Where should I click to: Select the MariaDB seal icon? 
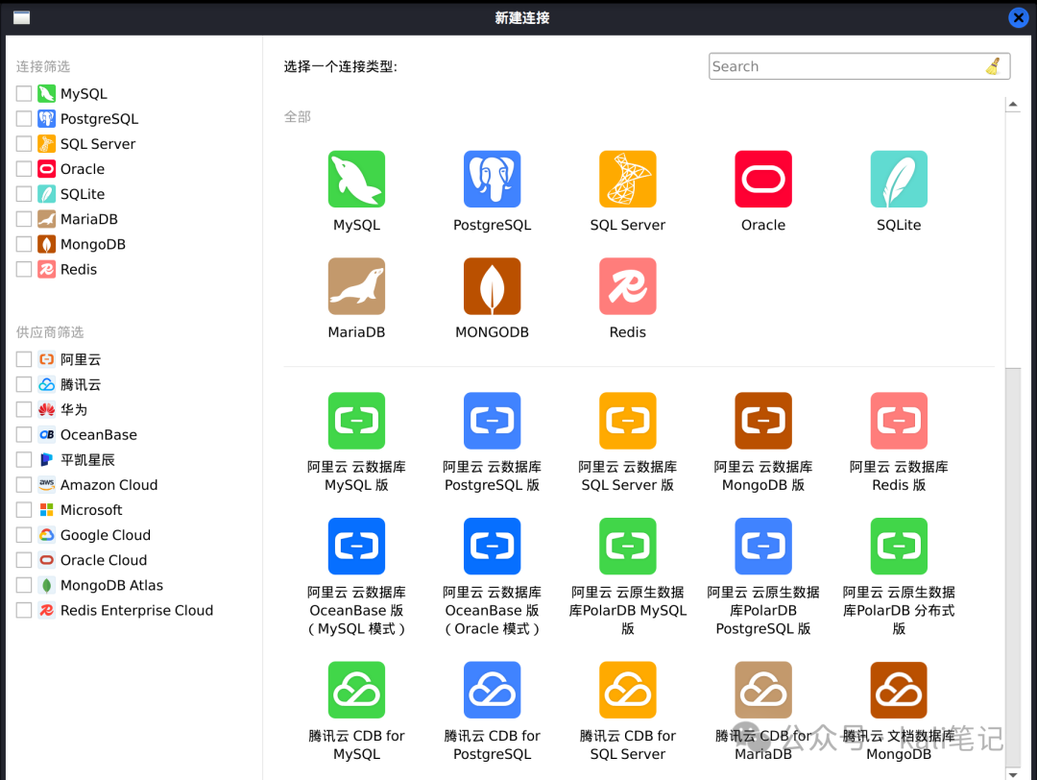(356, 286)
